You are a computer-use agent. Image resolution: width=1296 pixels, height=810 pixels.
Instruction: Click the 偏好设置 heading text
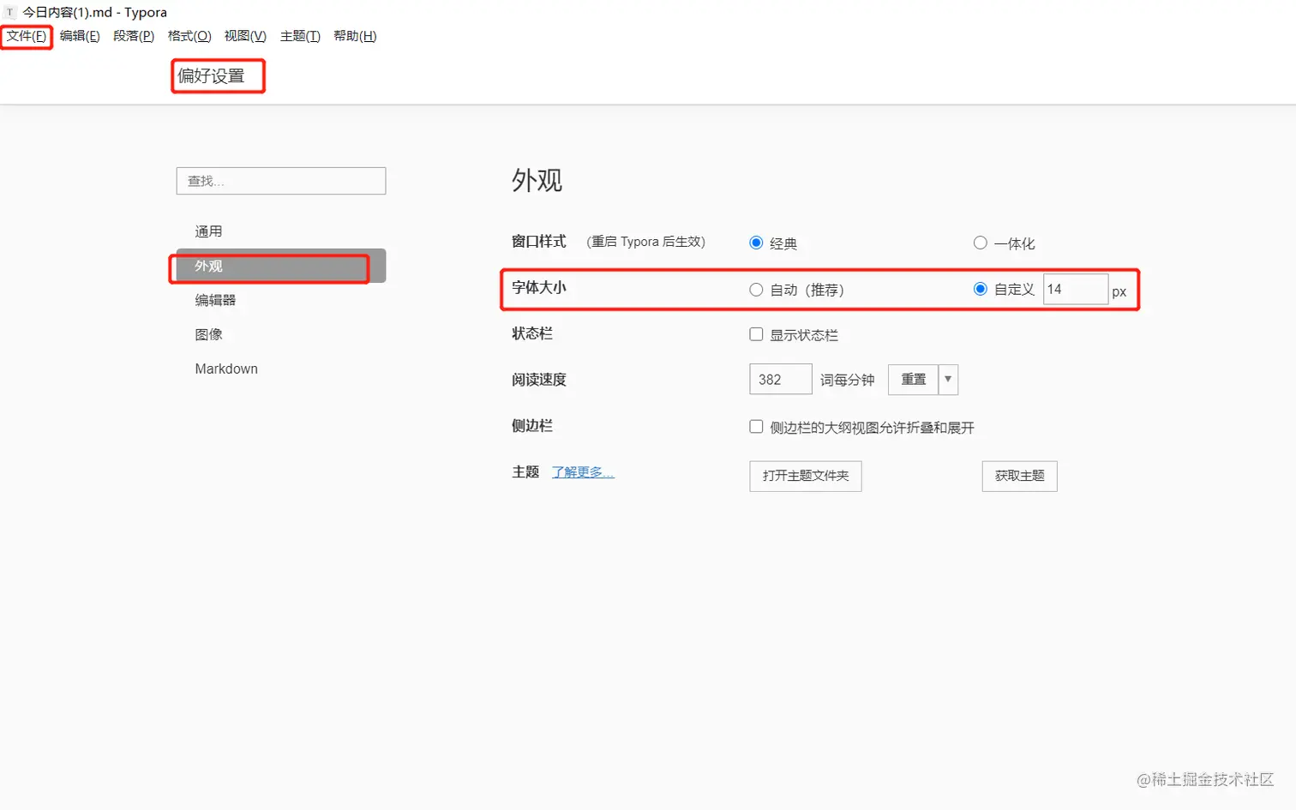click(211, 75)
